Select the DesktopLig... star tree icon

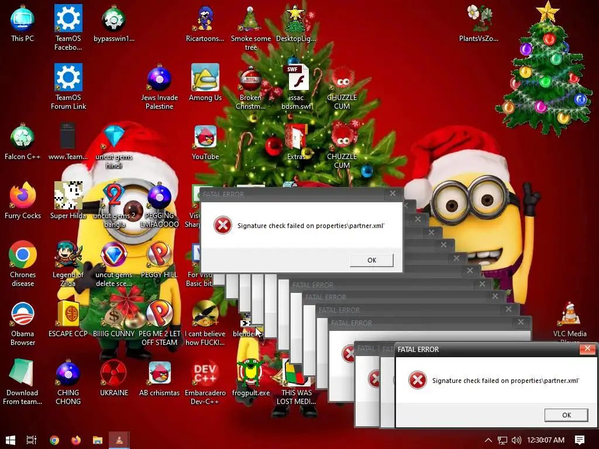point(295,19)
